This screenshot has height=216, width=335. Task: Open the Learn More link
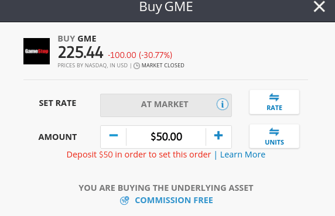(242, 155)
